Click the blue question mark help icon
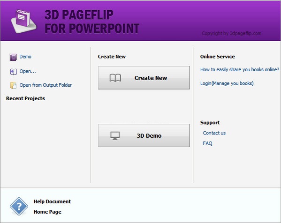Screen dimensions: 281x223 pyautogui.click(x=19, y=206)
